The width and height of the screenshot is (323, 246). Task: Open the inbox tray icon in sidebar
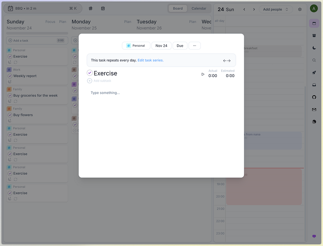(314, 85)
